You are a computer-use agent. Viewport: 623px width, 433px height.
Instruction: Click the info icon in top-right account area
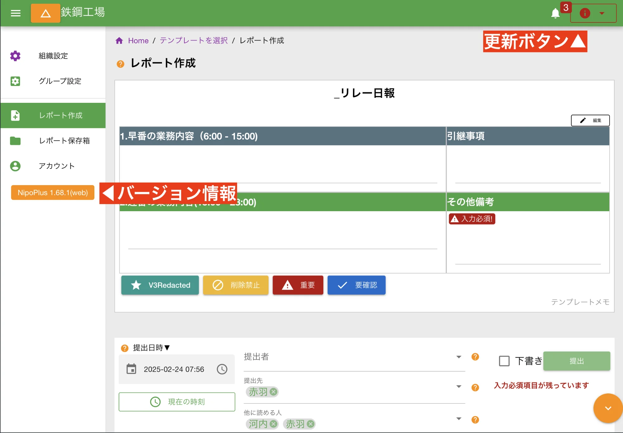coord(585,13)
